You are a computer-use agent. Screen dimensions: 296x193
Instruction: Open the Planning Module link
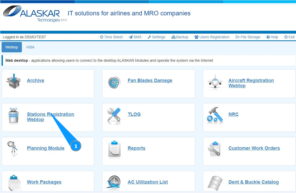[x=46, y=148]
